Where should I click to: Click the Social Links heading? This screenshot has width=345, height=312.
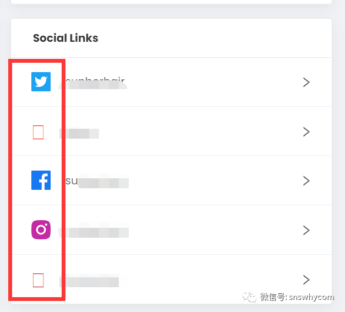point(65,38)
